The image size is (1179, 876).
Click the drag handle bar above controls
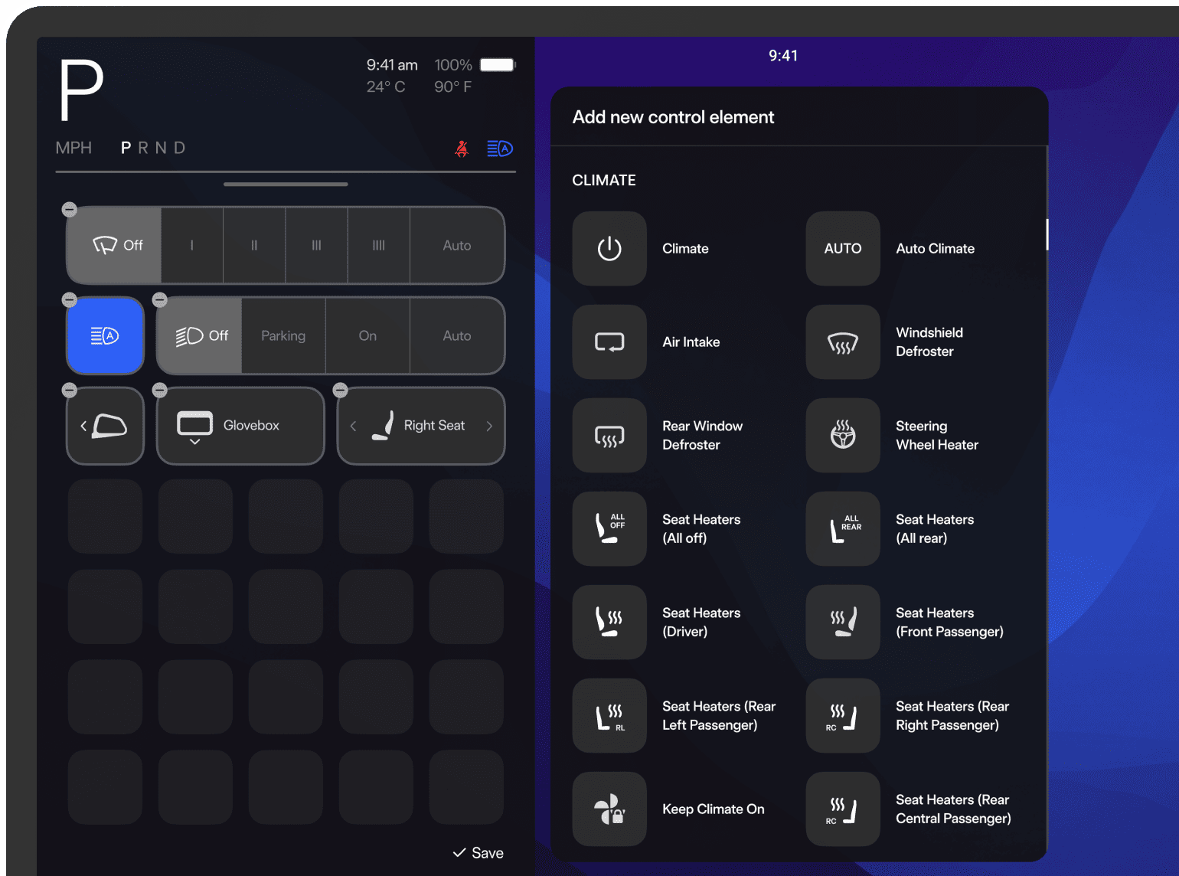coord(286,185)
